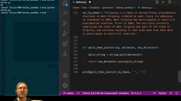Viewport: 181px width, 101px height.
Task: Click the terminal prompt cursor
Action: 48,13
